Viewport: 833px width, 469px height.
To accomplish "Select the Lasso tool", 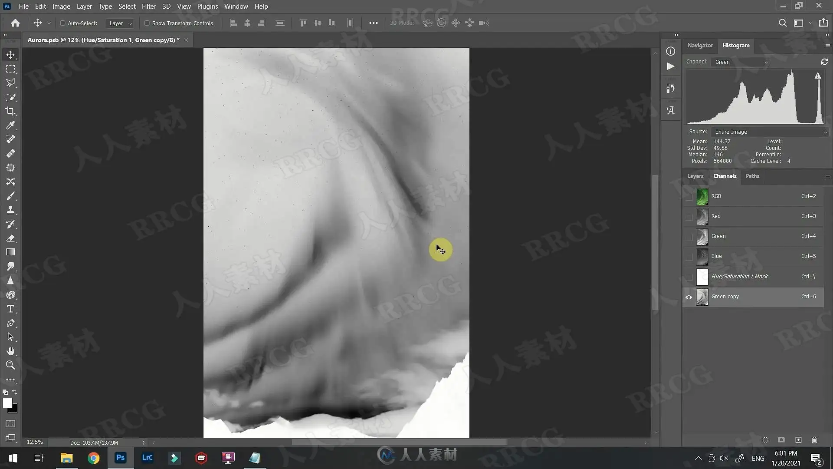I will [10, 83].
